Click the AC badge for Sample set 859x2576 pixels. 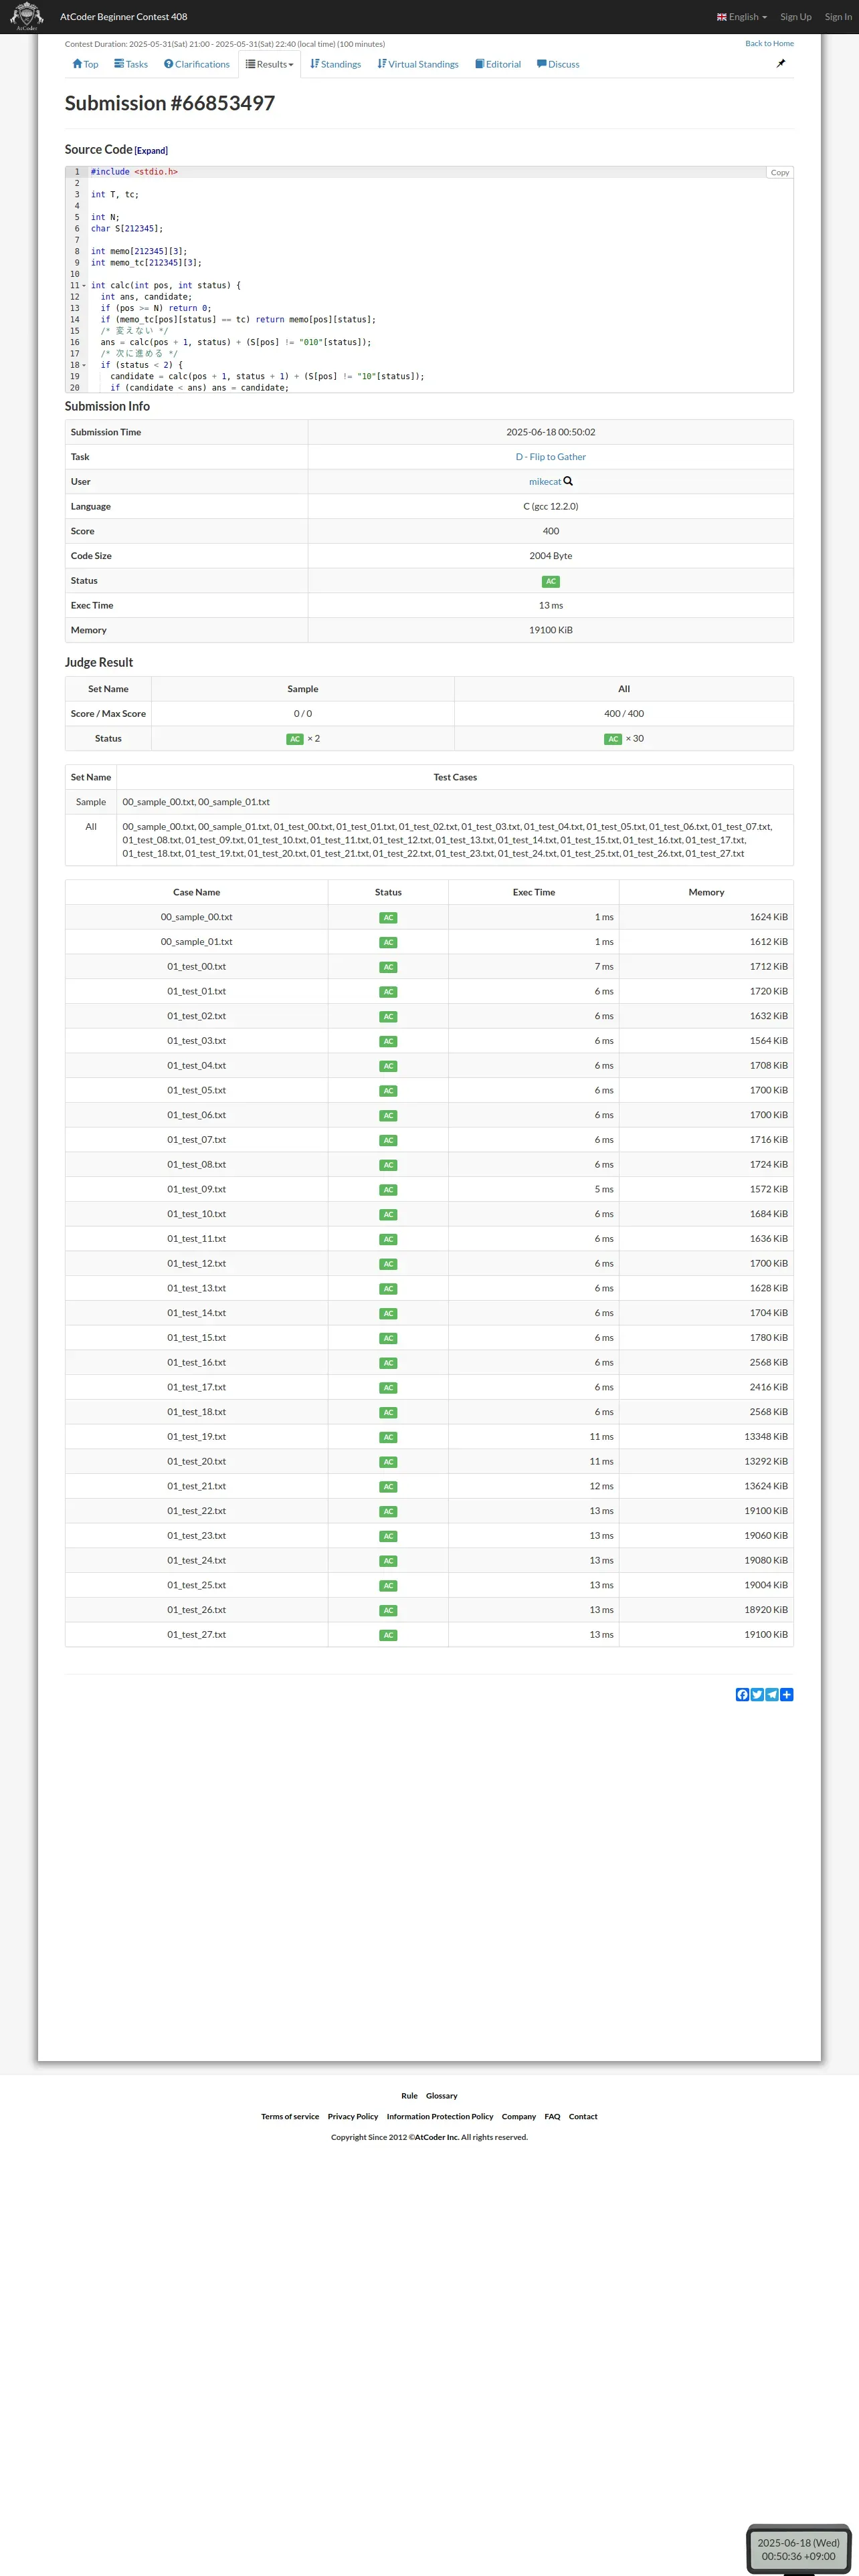[295, 739]
